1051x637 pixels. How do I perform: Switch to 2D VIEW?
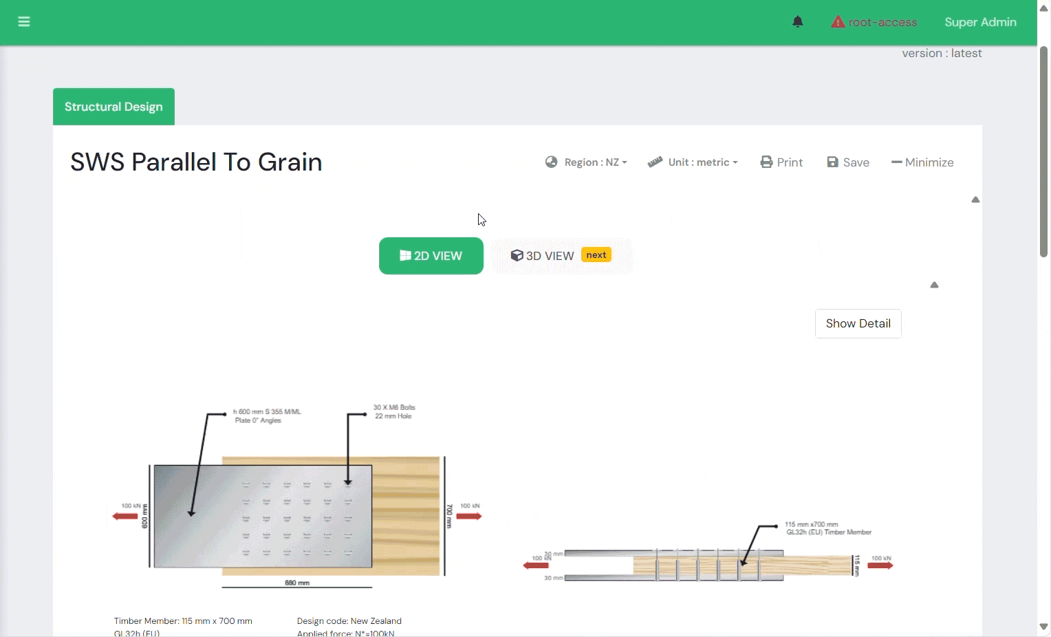[431, 256]
